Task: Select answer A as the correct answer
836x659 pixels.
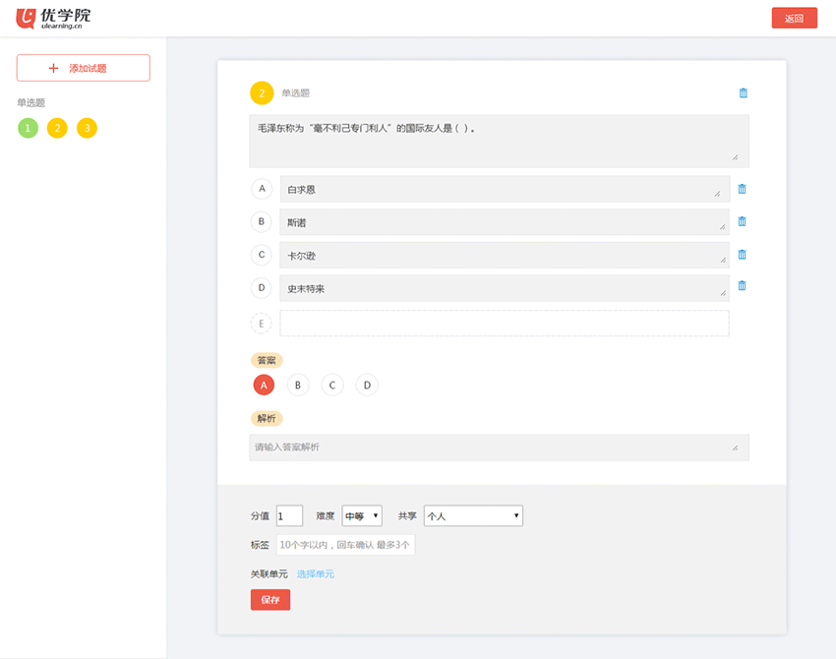Action: (264, 385)
